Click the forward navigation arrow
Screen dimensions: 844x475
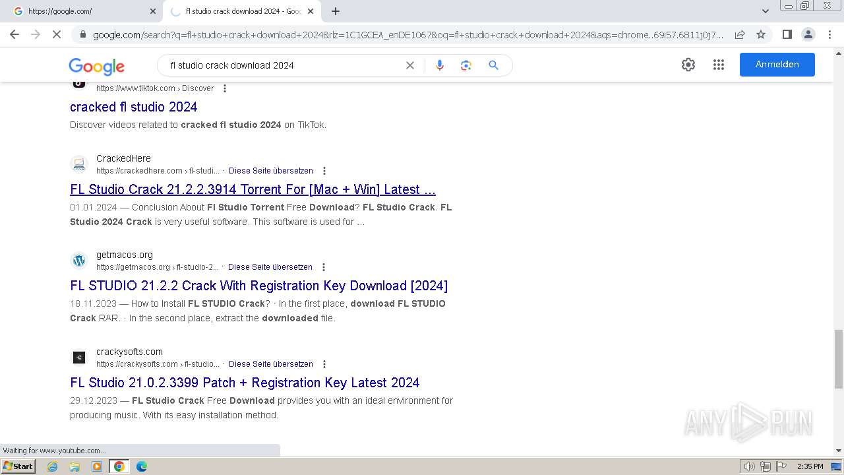[36, 34]
